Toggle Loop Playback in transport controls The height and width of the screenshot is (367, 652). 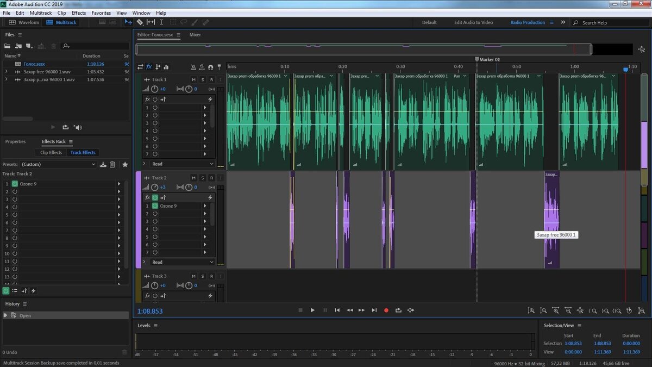tap(398, 310)
